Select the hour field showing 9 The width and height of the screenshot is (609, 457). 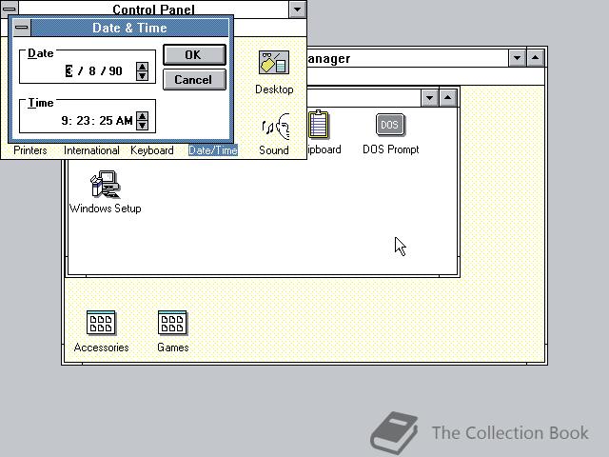[x=65, y=121]
